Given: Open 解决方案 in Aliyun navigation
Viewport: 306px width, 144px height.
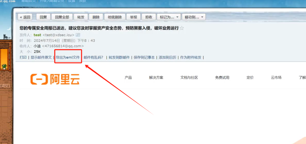Looking at the screenshot, I should click(x=156, y=78).
